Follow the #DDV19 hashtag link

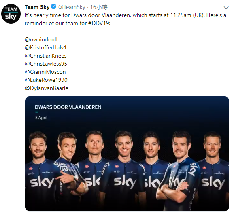[x=99, y=24]
